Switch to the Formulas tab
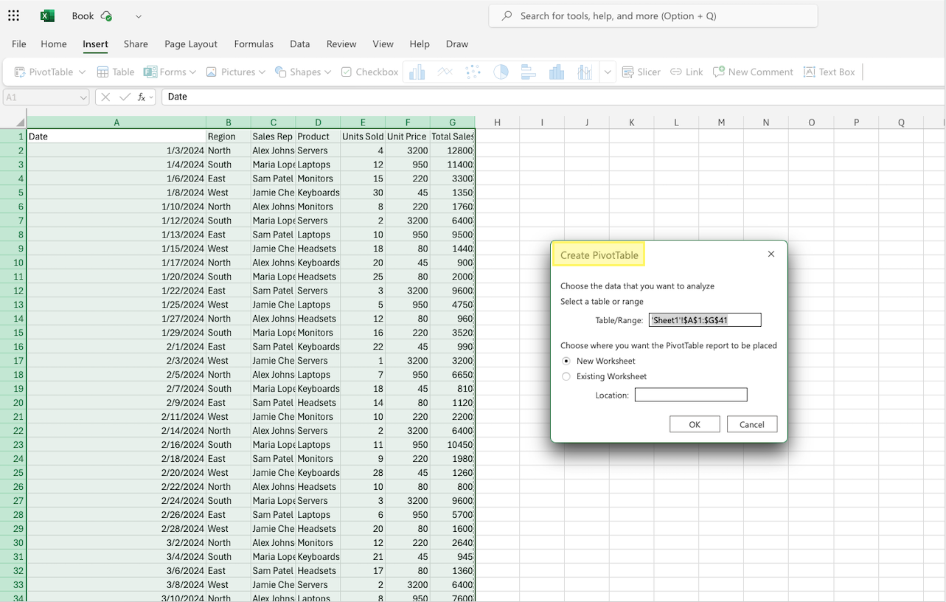This screenshot has height=602, width=946. click(254, 44)
